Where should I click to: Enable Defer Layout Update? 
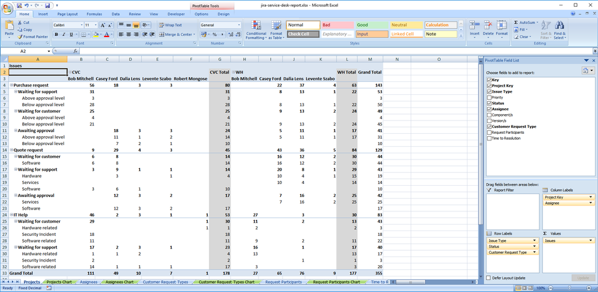click(x=489, y=278)
